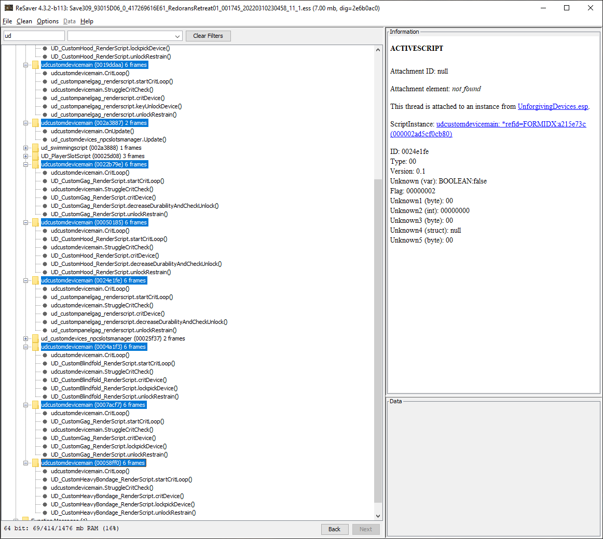Click folder icon of ud_swimmingscript (002a3888)
The image size is (603, 539).
35,148
